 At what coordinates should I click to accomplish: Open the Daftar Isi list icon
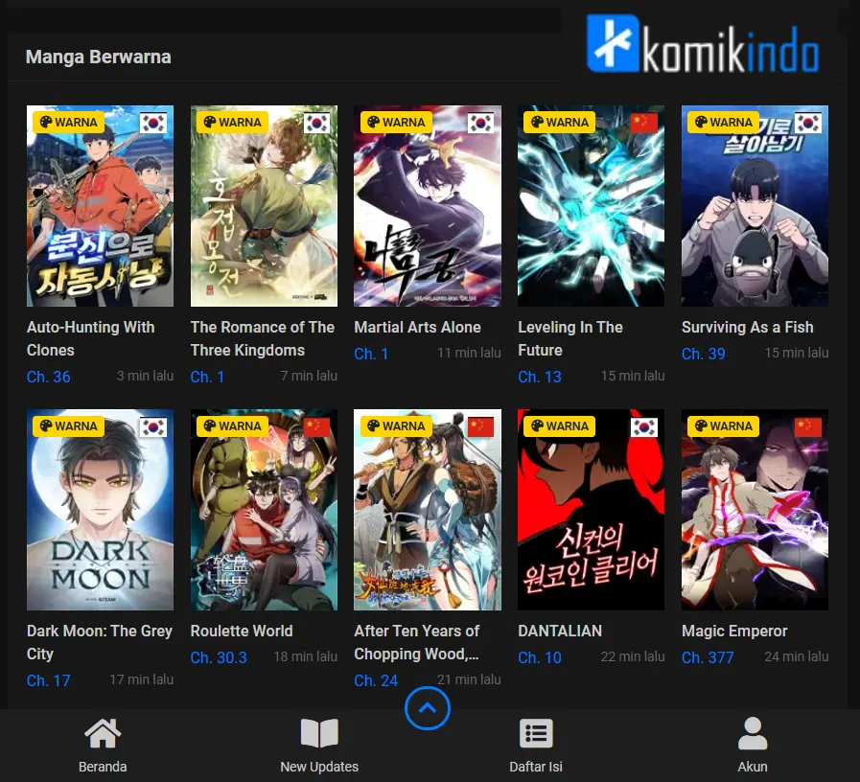[x=536, y=733]
